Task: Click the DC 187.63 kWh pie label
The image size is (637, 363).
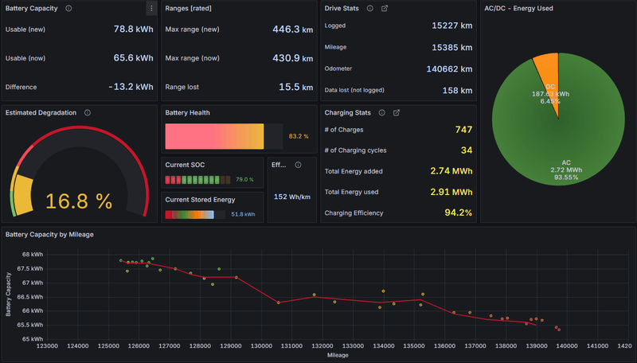Action: point(550,94)
